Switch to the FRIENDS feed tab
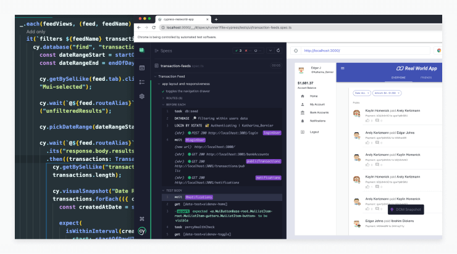This screenshot has height=254, width=457. click(x=426, y=78)
